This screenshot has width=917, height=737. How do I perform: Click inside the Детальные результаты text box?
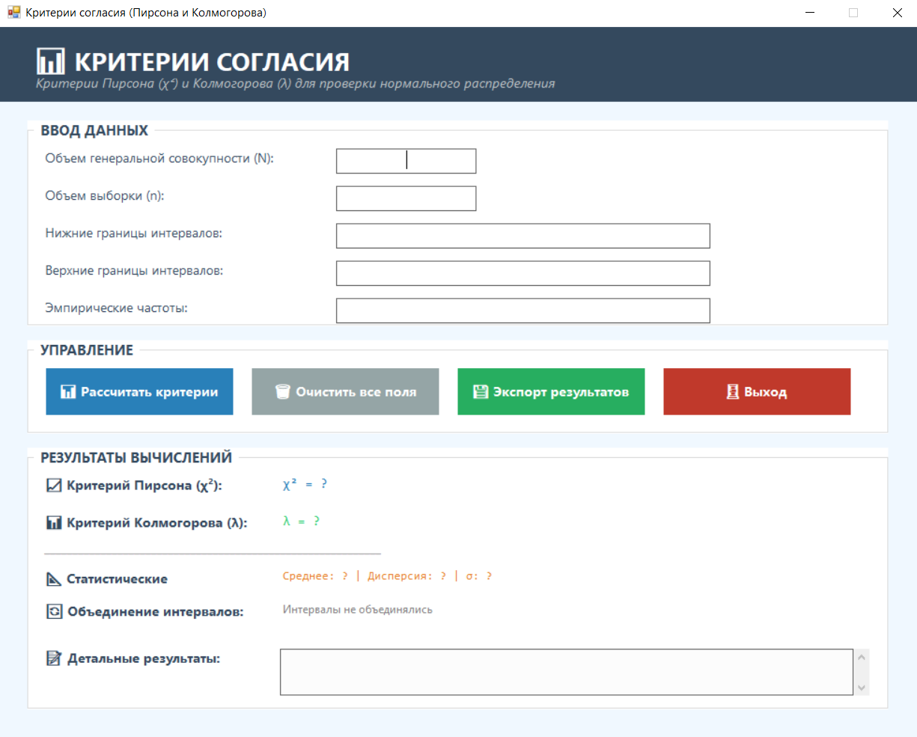(x=566, y=672)
